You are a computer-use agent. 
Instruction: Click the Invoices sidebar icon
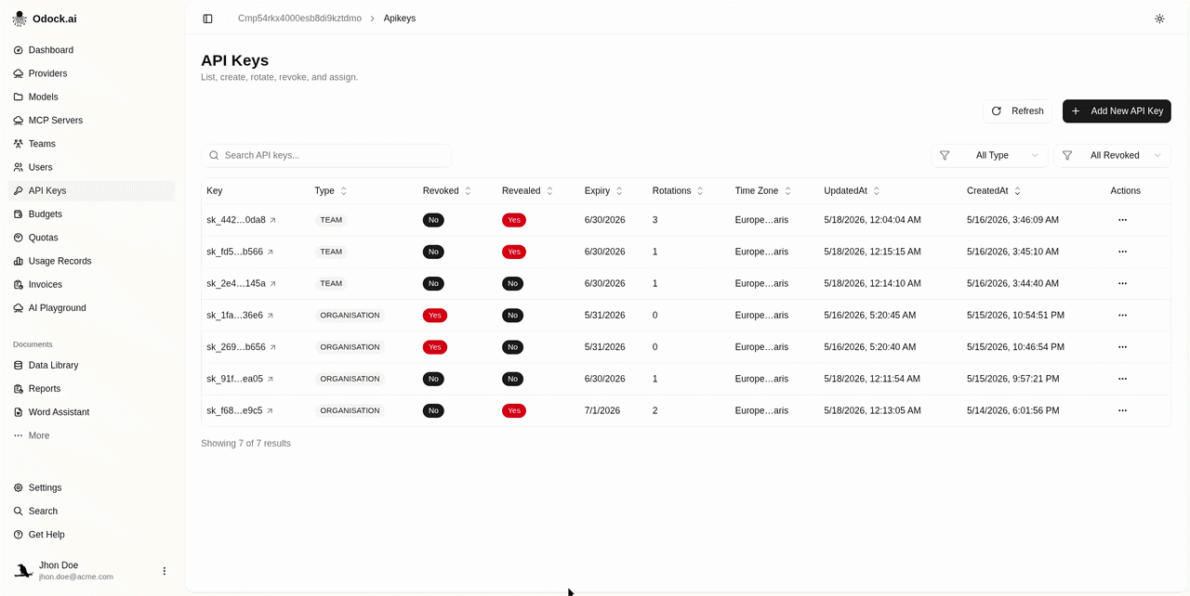click(19, 285)
